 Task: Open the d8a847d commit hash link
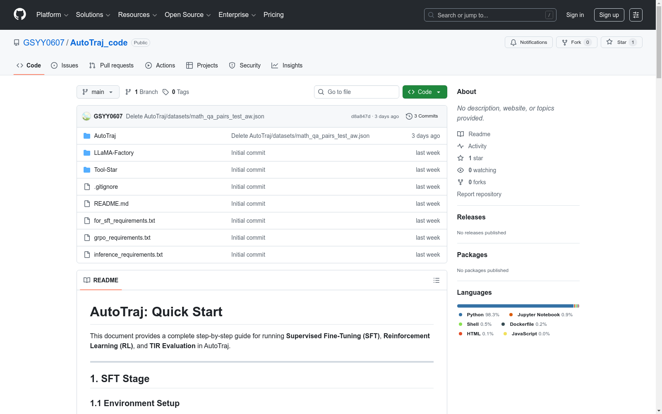point(361,116)
